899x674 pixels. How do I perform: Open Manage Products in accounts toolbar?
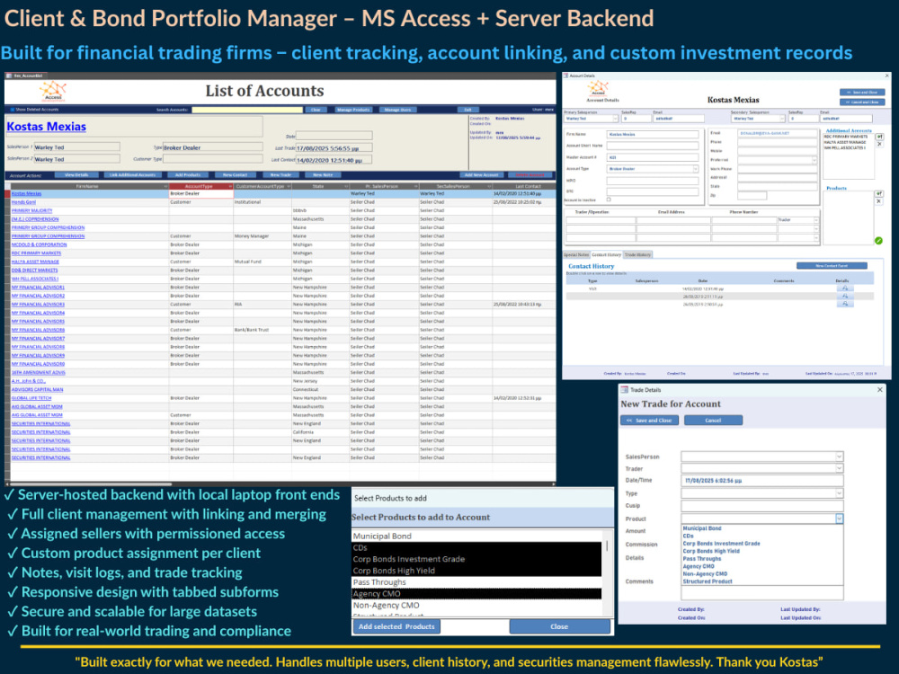click(x=353, y=110)
